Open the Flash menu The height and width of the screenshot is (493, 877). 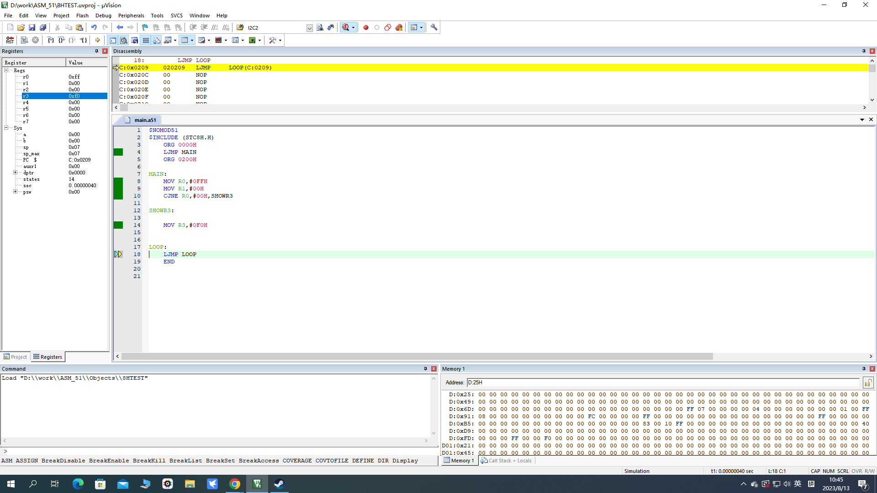pos(82,16)
